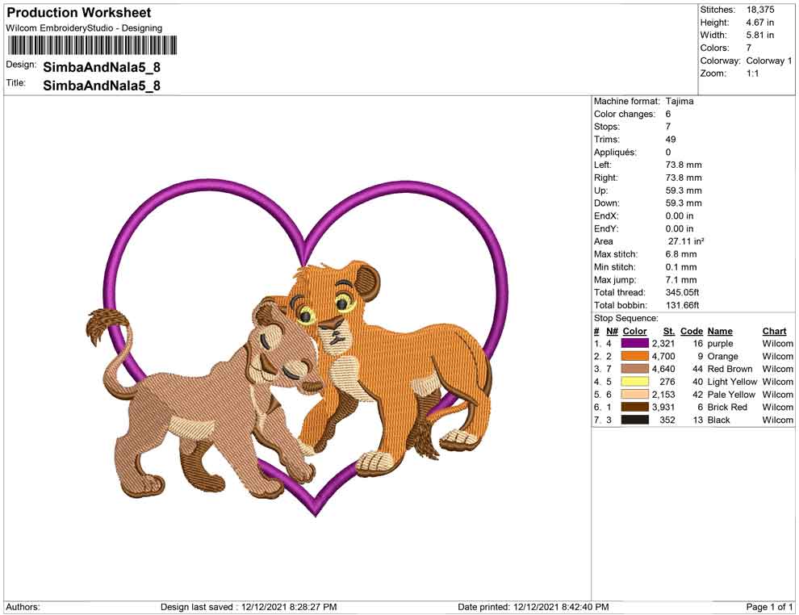Click the barcode under Wilcom EmbroideryStudio
Screen dimensions: 799x615
pyautogui.click(x=92, y=45)
